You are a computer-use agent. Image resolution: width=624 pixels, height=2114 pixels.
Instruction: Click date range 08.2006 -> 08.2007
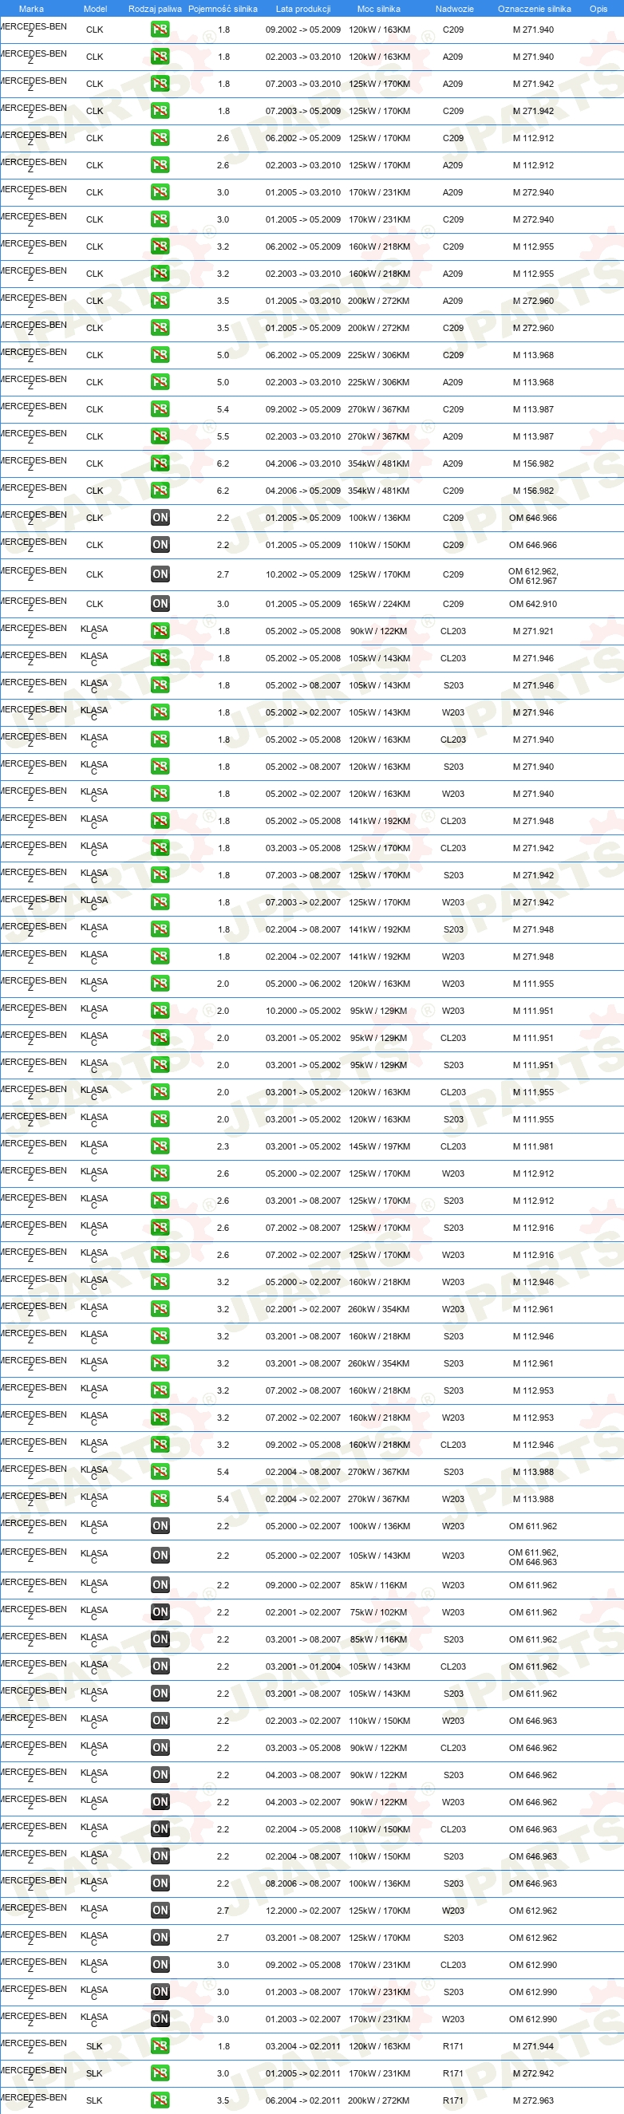pos(303,1883)
